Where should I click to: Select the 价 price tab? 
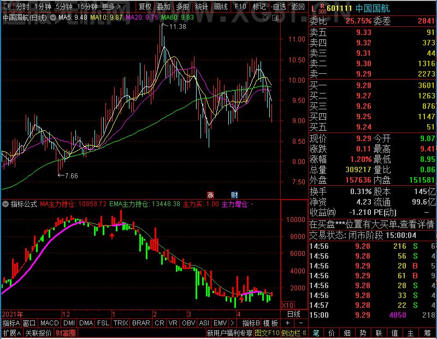tap(332, 333)
